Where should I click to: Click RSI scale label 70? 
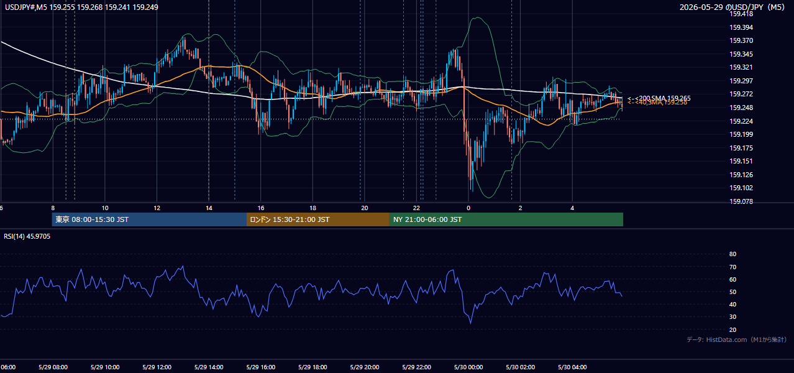coord(732,267)
